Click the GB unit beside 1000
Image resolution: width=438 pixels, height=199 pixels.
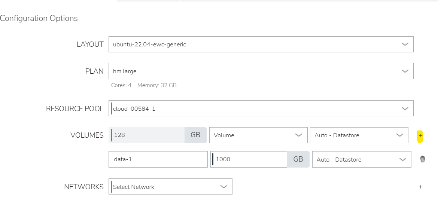coord(298,159)
